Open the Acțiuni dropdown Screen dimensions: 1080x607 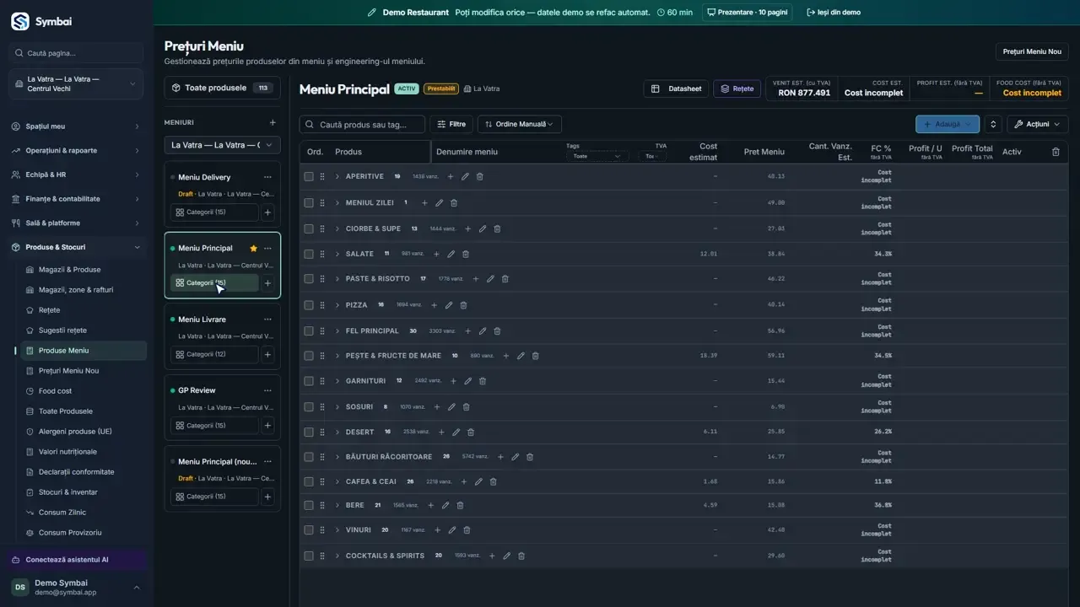pyautogui.click(x=1037, y=124)
